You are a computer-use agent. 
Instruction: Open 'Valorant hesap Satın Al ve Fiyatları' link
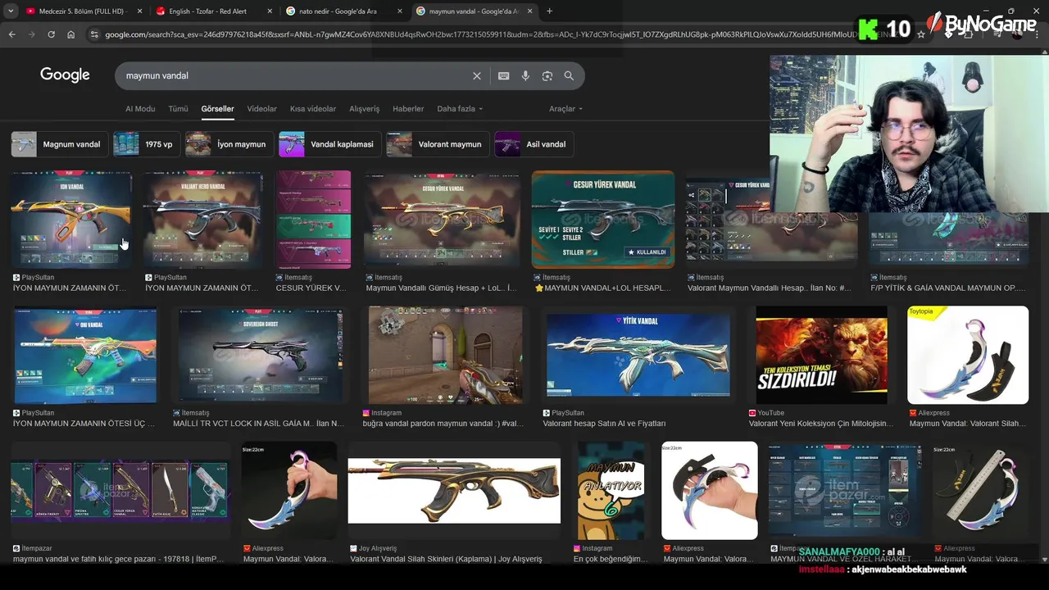(604, 424)
